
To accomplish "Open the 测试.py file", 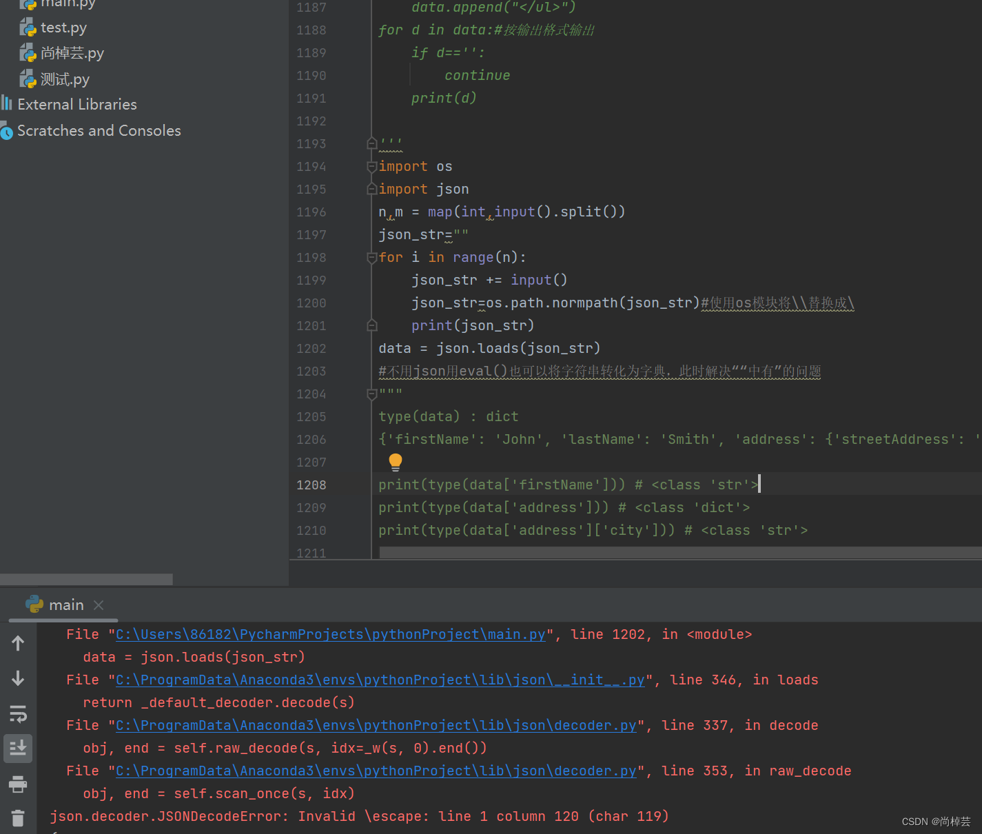I will [x=65, y=79].
